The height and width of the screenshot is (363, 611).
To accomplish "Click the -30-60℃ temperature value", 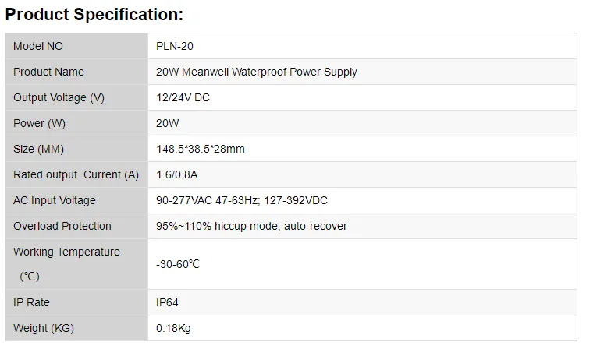I will 178,264.
